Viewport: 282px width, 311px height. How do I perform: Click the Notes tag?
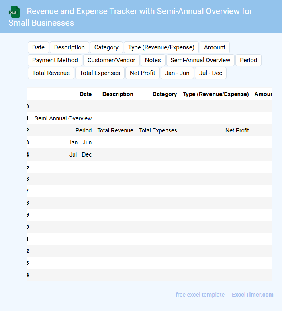point(153,60)
